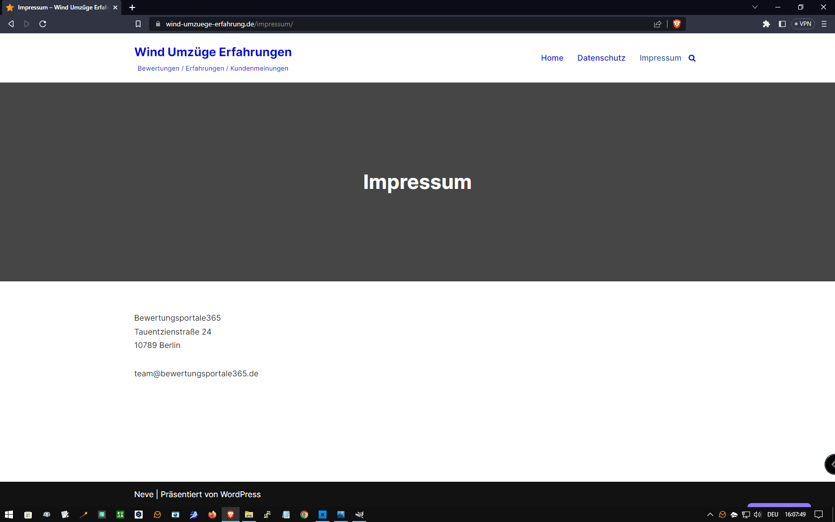835x522 pixels.
Task: Open the browser hamburger menu
Action: [824, 24]
